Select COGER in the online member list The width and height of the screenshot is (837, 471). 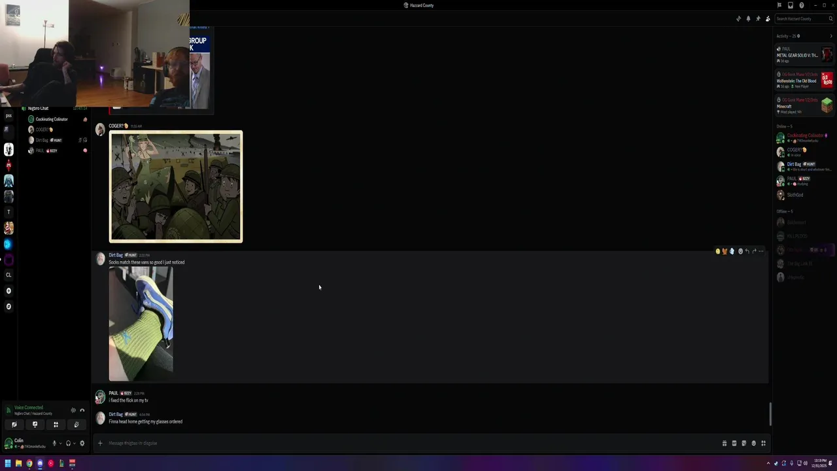click(x=804, y=152)
